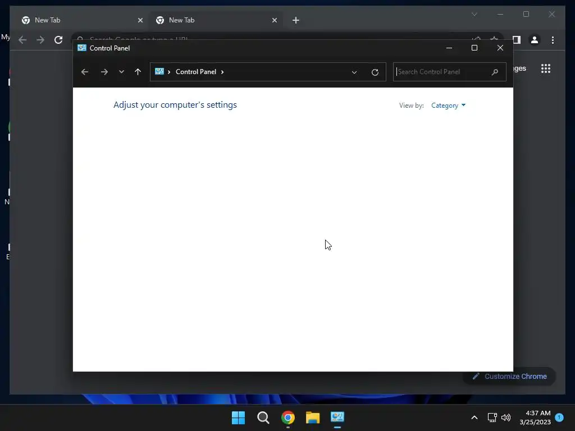Open Chrome three-dot menu
This screenshot has width=575, height=431.
tap(553, 40)
